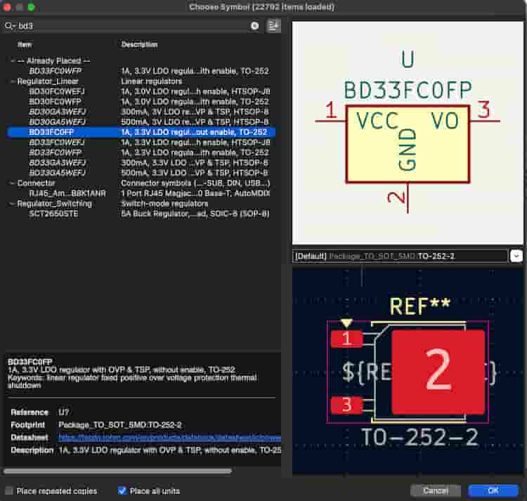Click the Description column header
This screenshot has width=527, height=501.
139,45
